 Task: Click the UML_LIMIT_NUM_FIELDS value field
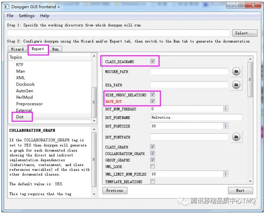187,174
